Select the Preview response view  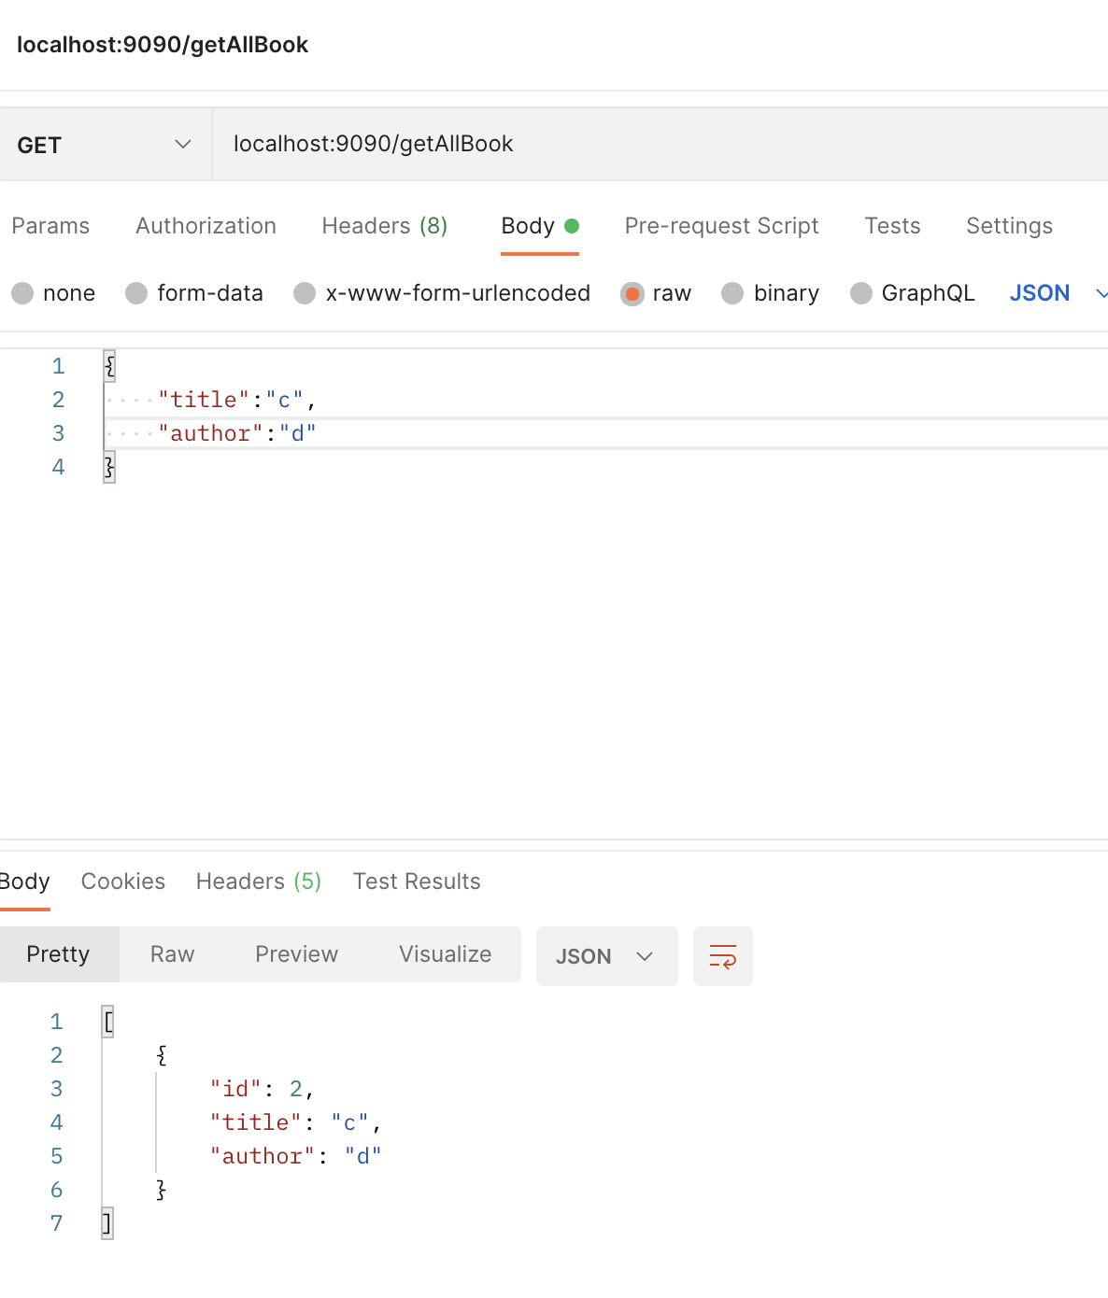(295, 954)
